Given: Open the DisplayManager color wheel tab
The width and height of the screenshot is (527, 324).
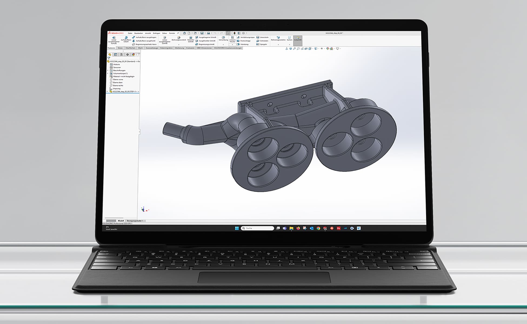Looking at the screenshot, I should (133, 55).
